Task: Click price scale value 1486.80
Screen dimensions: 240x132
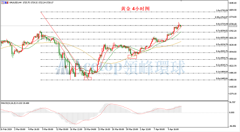Action: (233, 73)
